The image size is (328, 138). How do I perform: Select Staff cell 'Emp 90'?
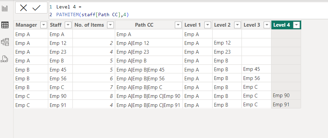point(60,96)
